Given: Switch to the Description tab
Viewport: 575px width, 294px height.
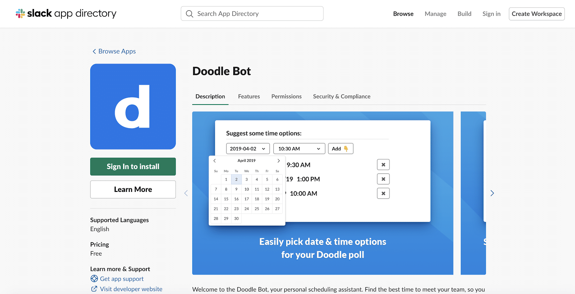Looking at the screenshot, I should point(210,96).
